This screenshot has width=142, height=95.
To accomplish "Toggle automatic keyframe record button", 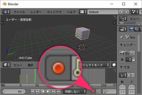I will point(93,91).
